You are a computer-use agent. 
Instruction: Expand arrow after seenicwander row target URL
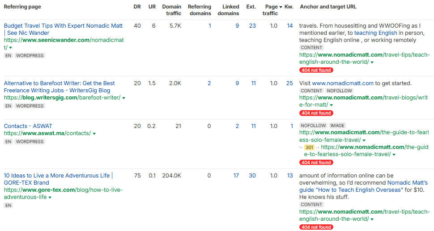(372, 62)
